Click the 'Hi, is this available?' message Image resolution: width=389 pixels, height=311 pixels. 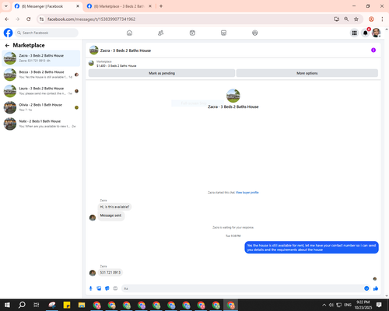pyautogui.click(x=114, y=207)
